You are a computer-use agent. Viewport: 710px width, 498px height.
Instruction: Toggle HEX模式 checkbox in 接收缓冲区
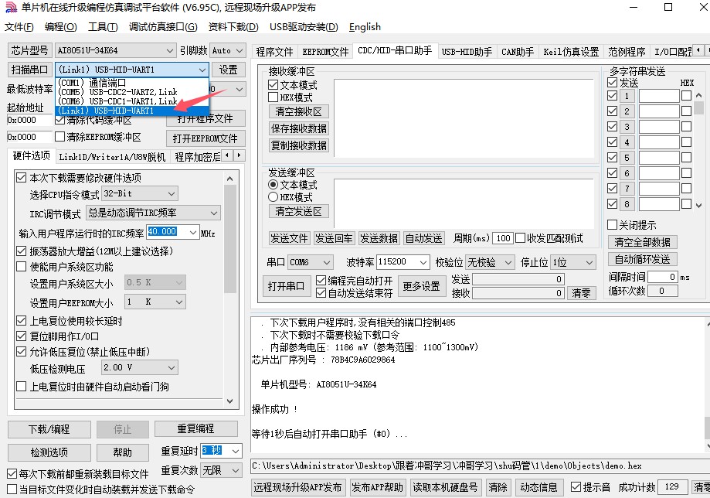coord(273,97)
